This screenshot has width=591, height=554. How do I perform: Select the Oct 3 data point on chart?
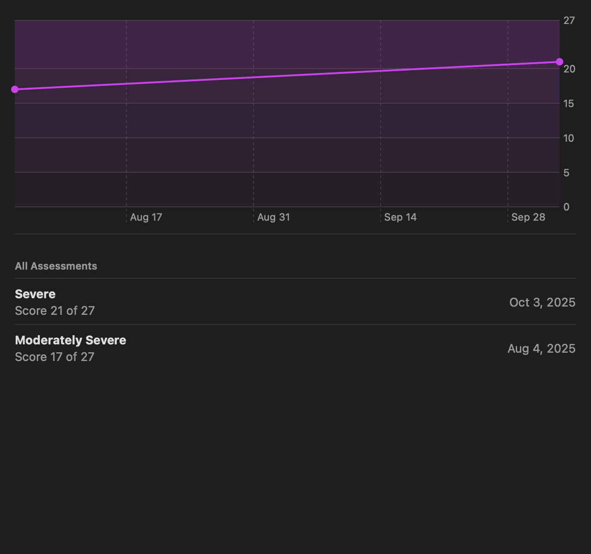click(559, 62)
